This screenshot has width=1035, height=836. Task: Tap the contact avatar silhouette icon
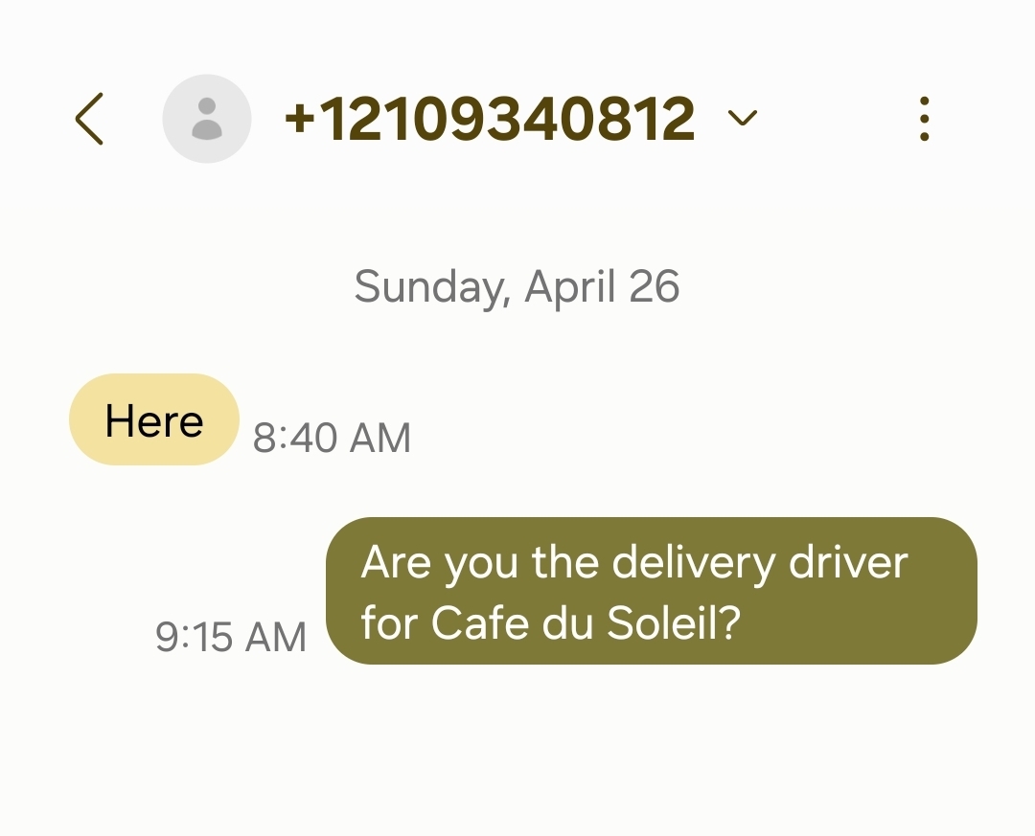tap(207, 119)
